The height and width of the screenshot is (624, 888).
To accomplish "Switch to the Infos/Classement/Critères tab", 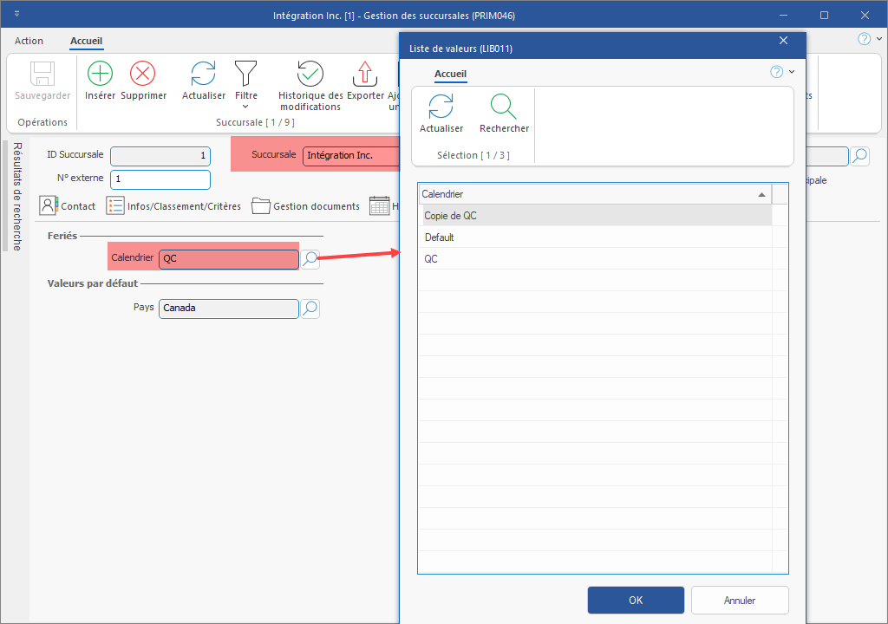I will coord(173,206).
